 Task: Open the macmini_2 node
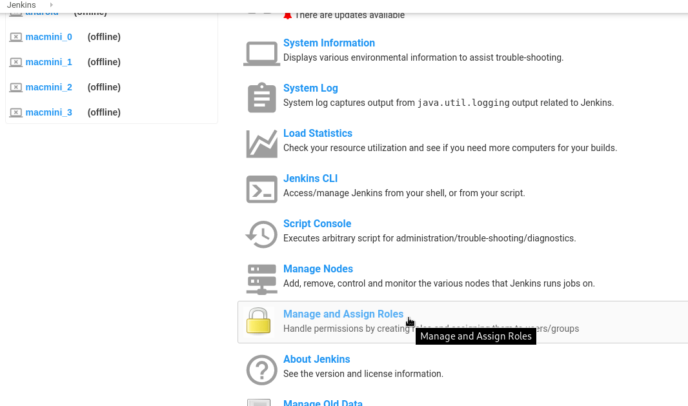[x=48, y=87]
